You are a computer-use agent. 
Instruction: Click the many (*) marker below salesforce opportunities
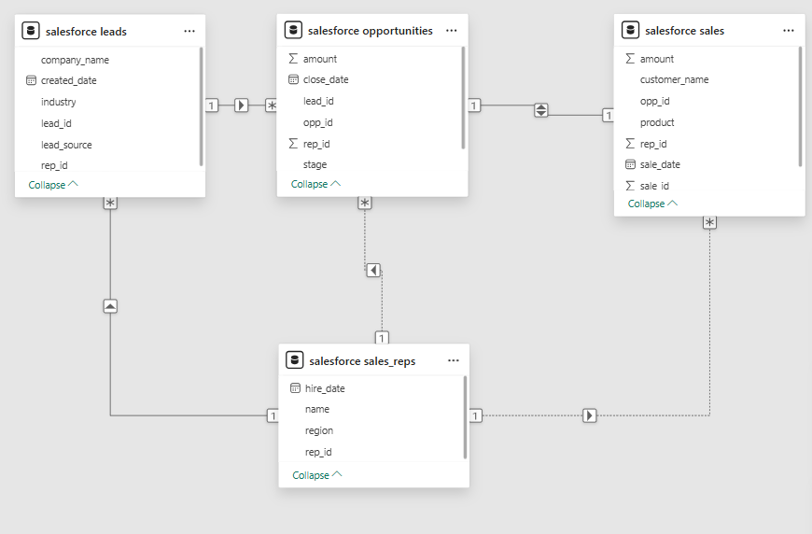(x=365, y=203)
